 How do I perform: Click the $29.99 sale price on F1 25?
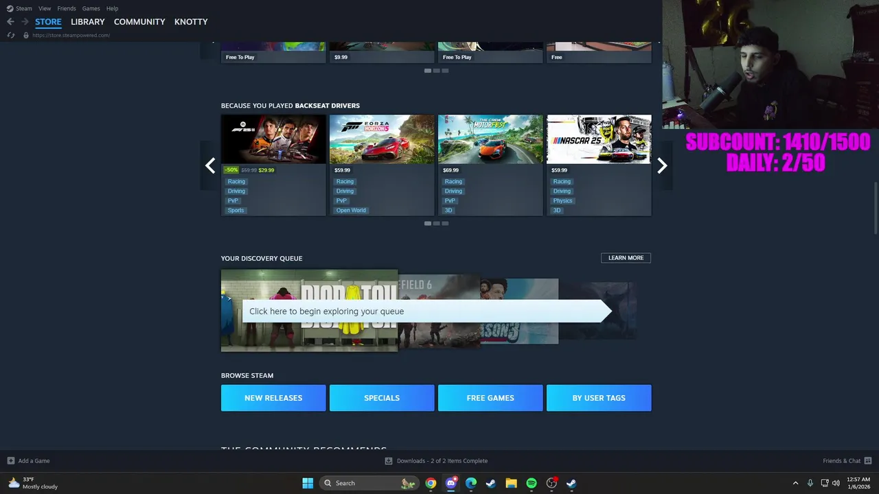click(266, 170)
